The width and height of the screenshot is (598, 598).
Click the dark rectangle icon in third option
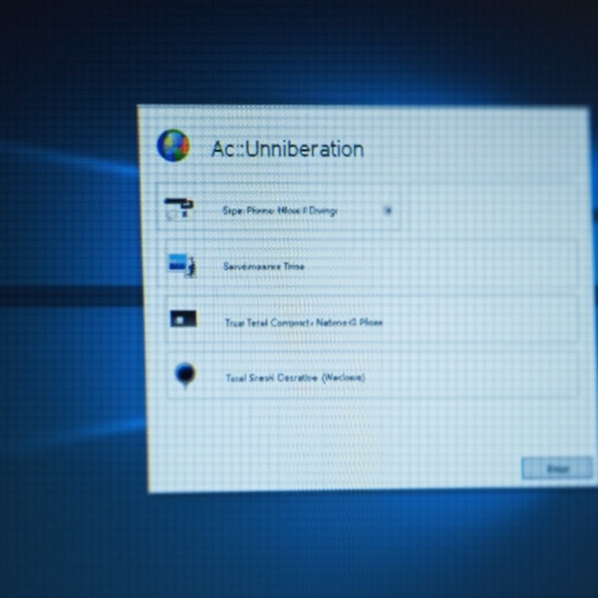183,319
